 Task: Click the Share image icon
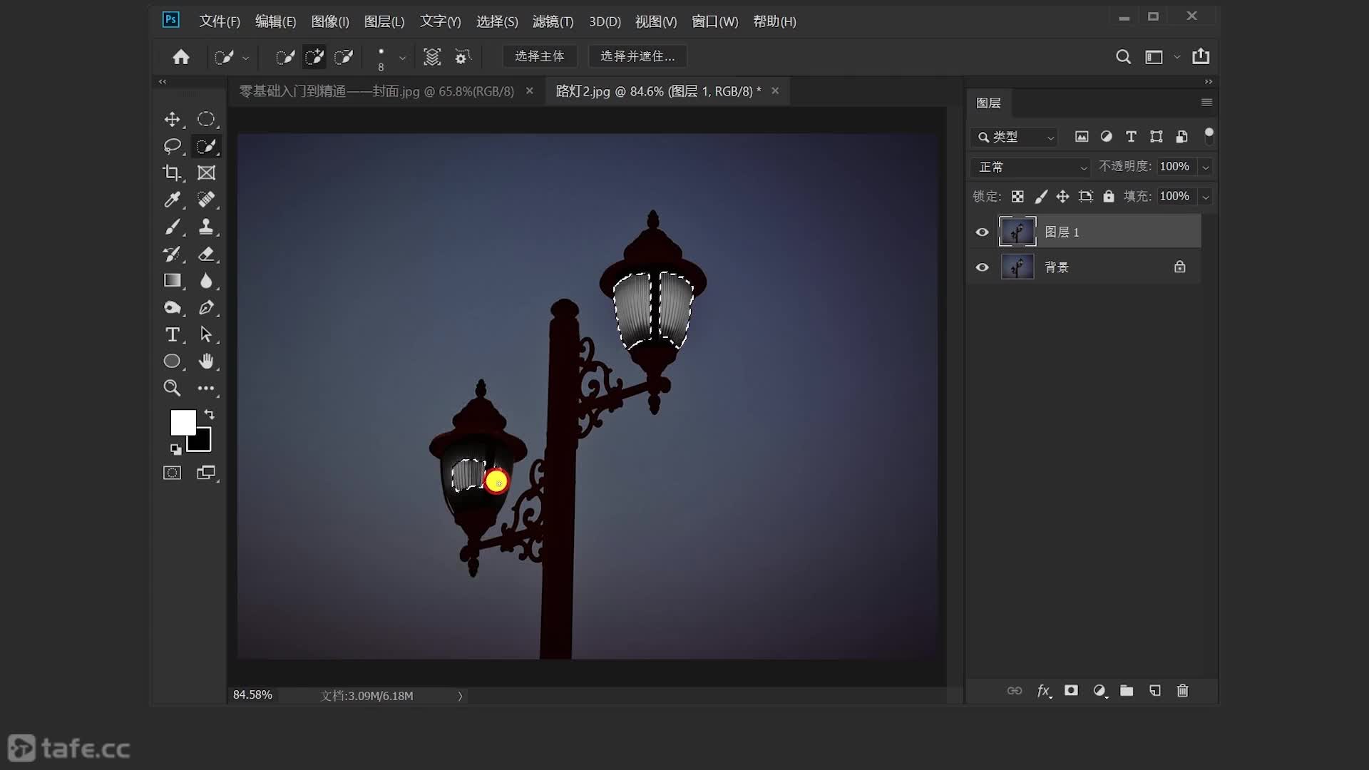pos(1201,56)
